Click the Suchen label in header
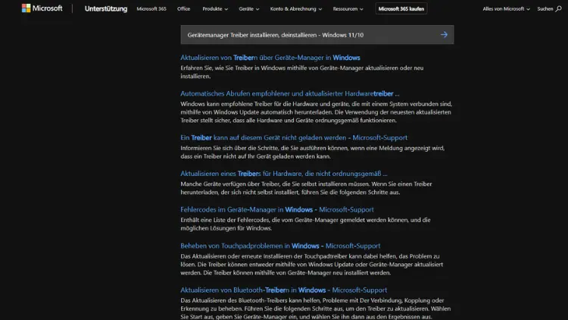568x320 pixels. tap(545, 8)
